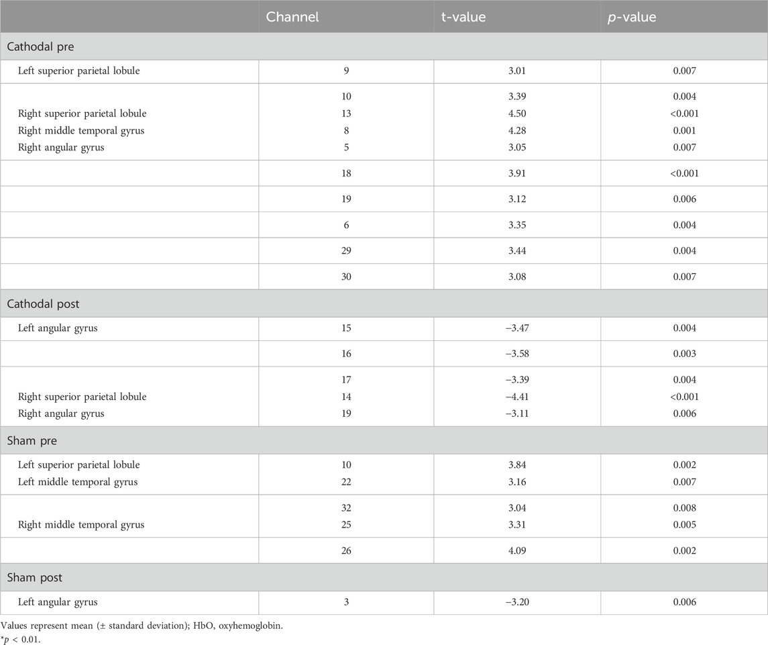This screenshot has width=768, height=645.
Task: Click the p-value cell showing 0.008
Action: [x=683, y=508]
